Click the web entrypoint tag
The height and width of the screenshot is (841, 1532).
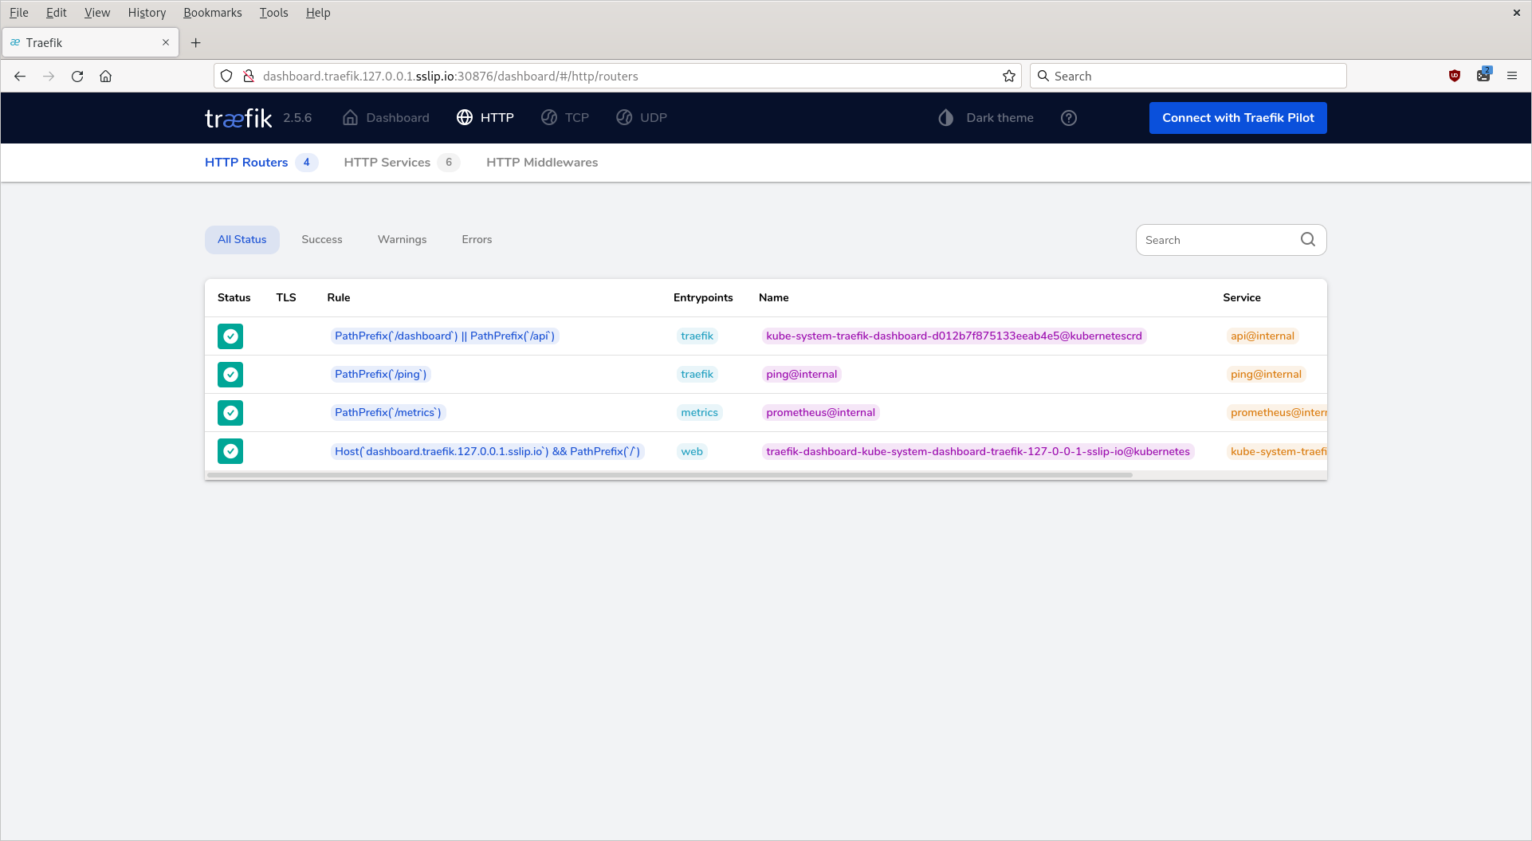tap(692, 452)
